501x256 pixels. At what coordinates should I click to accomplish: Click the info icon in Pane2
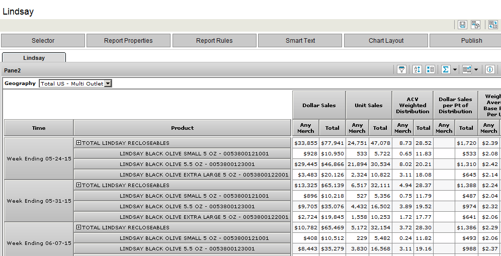pyautogui.click(x=490, y=70)
